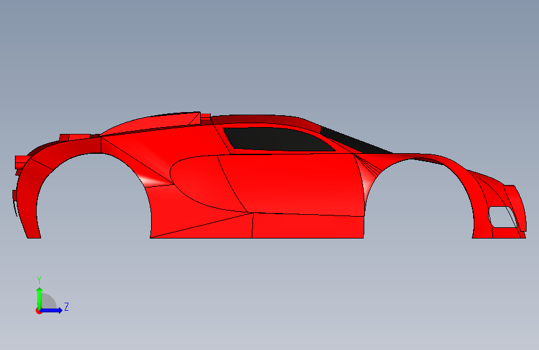The width and height of the screenshot is (539, 350).
Task: Click the blue Z axis arrow of triad
Action: click(x=52, y=310)
